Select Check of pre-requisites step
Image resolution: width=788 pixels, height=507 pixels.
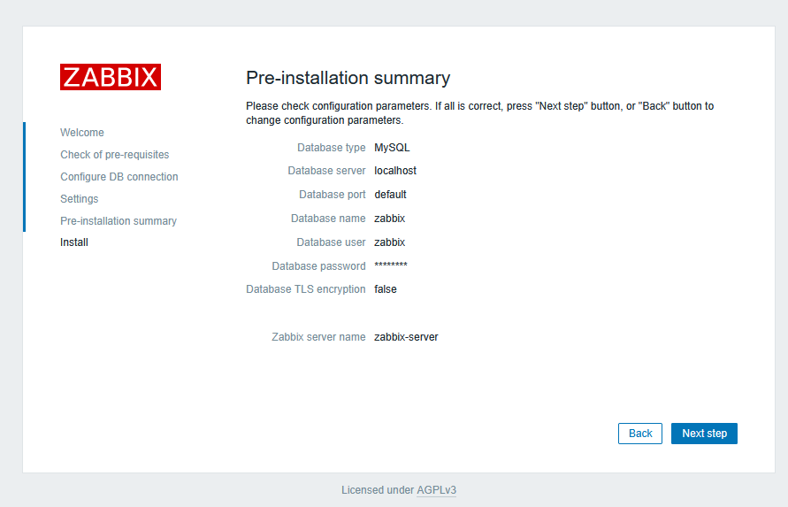[x=115, y=155]
